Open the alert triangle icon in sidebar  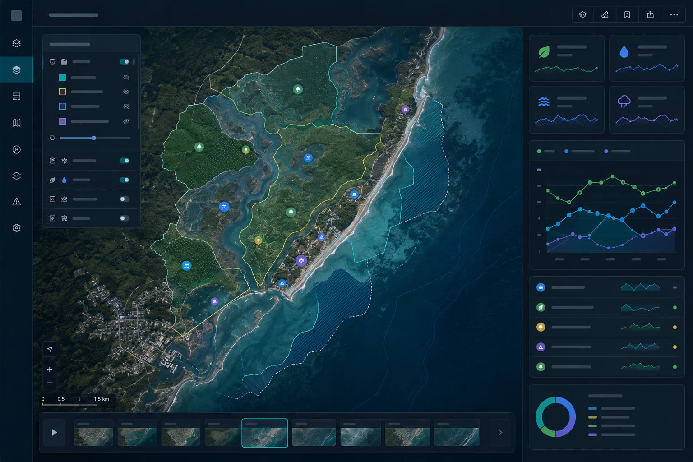(x=17, y=202)
